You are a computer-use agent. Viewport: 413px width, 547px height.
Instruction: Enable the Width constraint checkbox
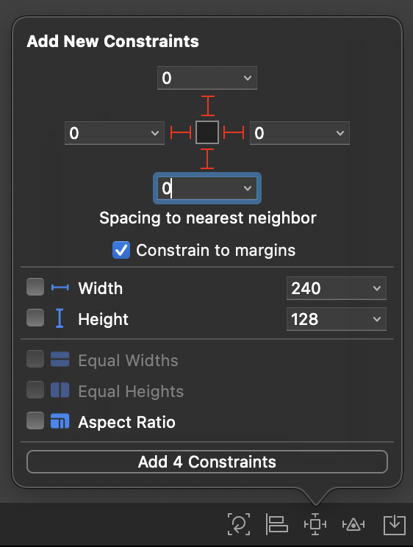(35, 287)
